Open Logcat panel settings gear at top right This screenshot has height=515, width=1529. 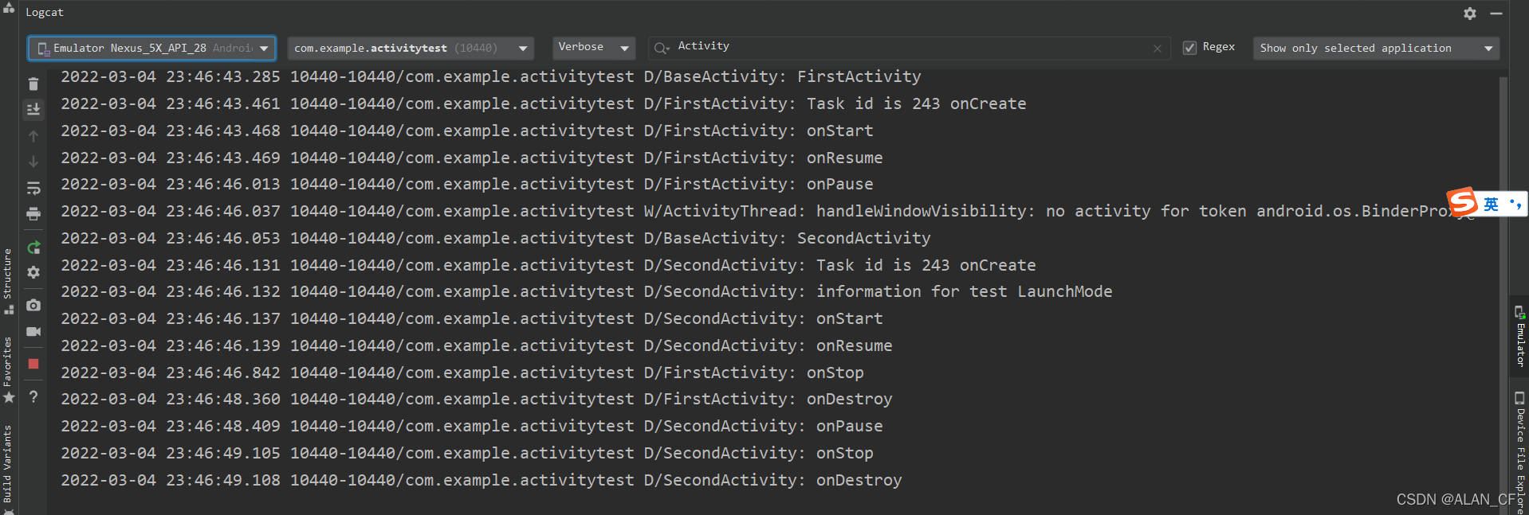tap(1470, 14)
